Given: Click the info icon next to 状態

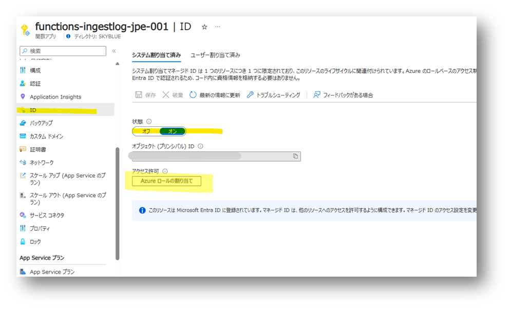Looking at the screenshot, I should pos(149,122).
